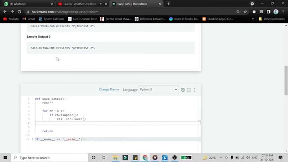Open the System Call Table bookmark

pos(51,19)
